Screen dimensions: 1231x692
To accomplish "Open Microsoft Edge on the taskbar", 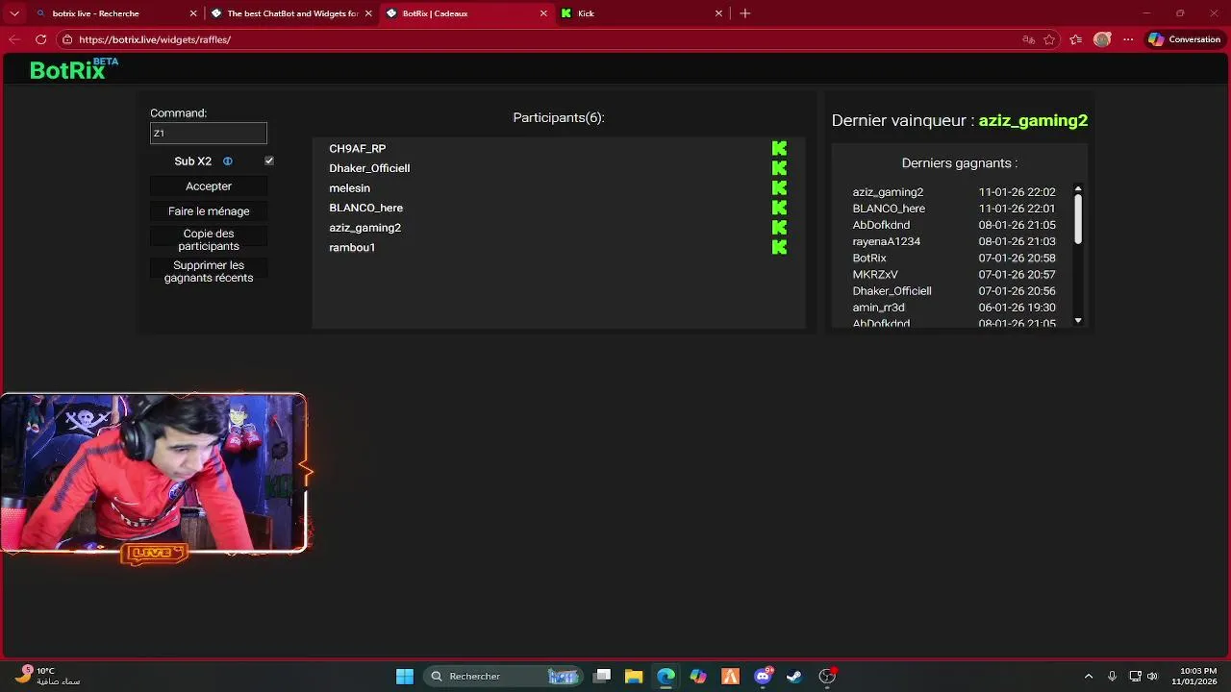I will pos(666,677).
